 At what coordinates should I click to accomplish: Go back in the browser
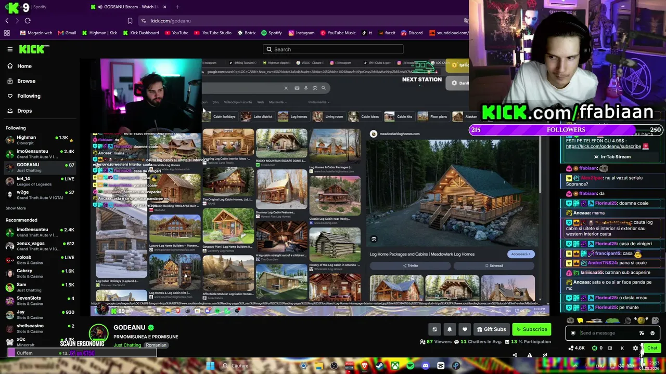pyautogui.click(x=7, y=21)
